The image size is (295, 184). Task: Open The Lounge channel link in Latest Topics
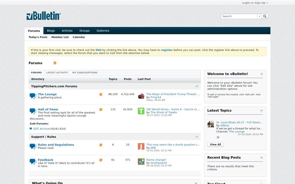pos(237,131)
